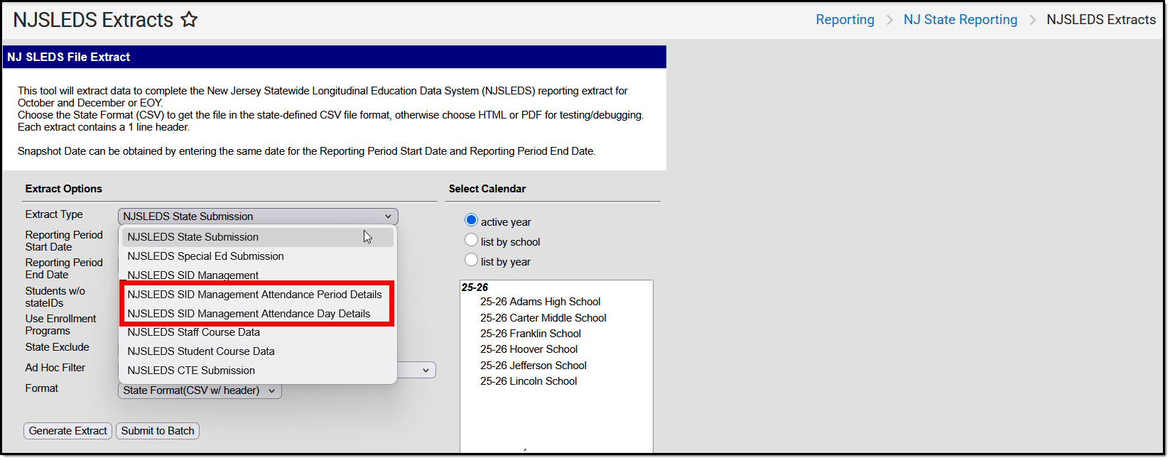This screenshot has height=460, width=1170.
Task: Select SID Management Attendance Period Details
Action: click(257, 295)
